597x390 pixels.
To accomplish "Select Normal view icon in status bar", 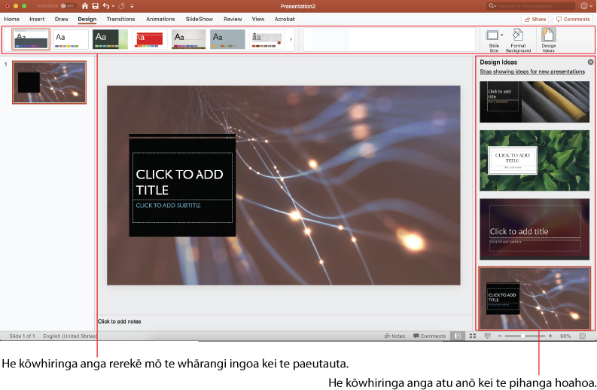I will 458,336.
